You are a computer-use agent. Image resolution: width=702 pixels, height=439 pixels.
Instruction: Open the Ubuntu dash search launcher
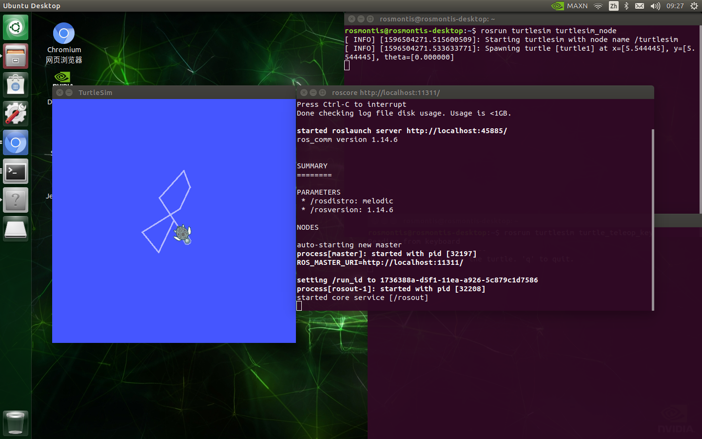click(16, 27)
